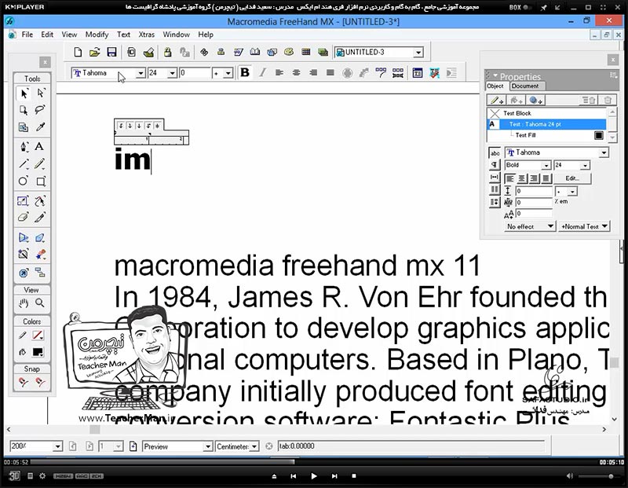Choose the Lasso tool
Screen dimensions: 628x488
tap(40, 110)
